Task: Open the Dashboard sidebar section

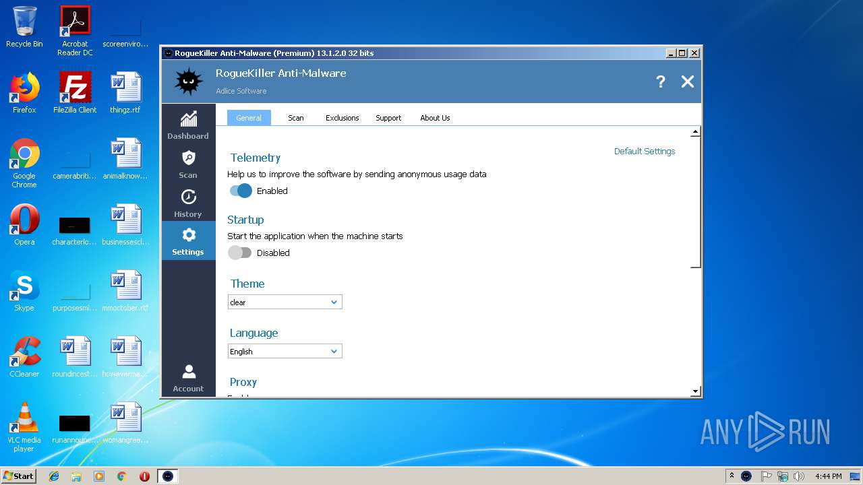Action: (188, 125)
